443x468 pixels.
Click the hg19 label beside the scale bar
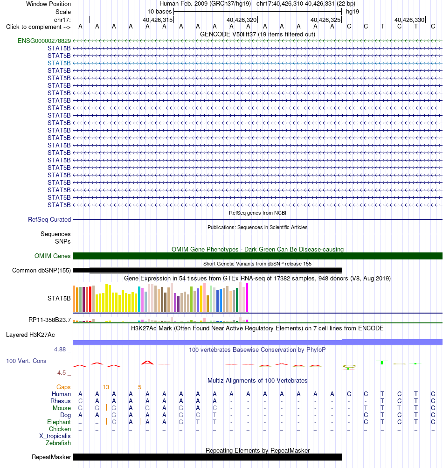tap(353, 12)
